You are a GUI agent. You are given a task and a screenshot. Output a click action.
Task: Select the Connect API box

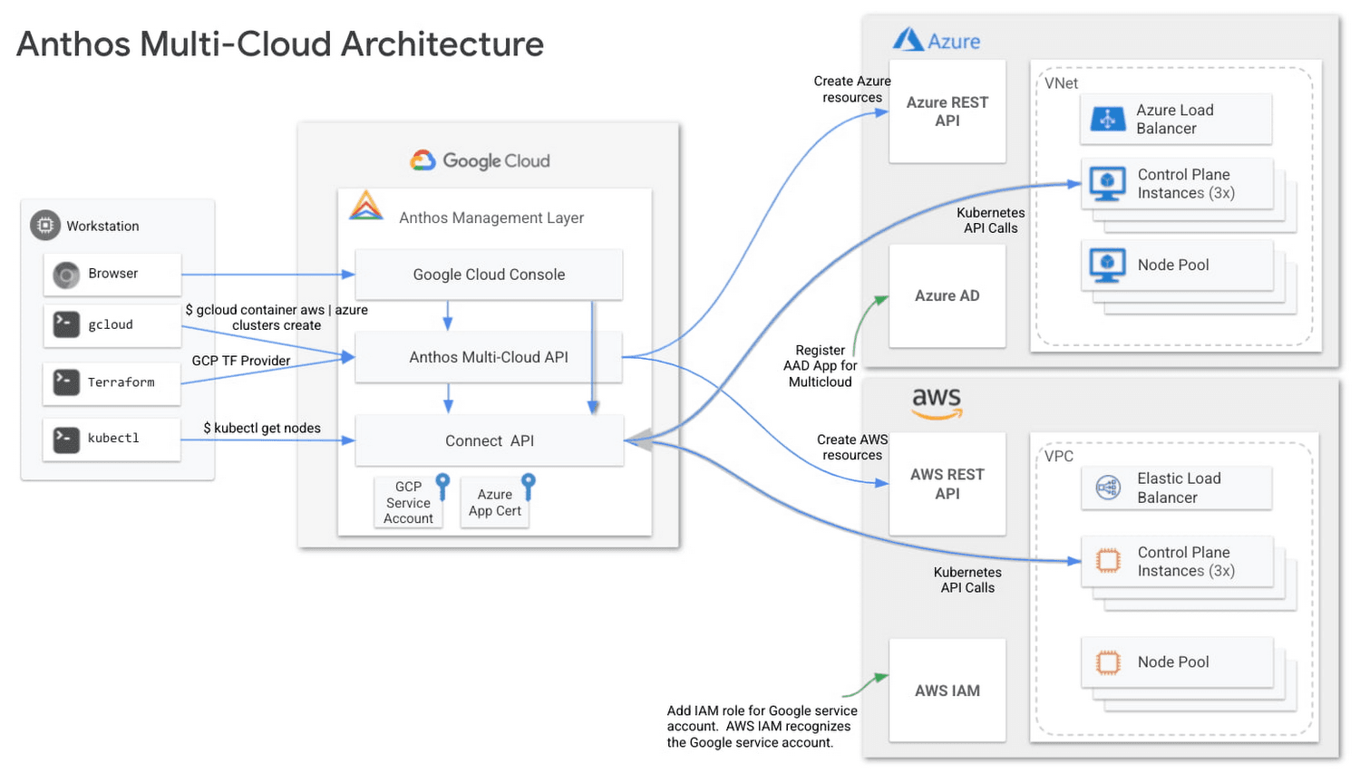coord(490,440)
